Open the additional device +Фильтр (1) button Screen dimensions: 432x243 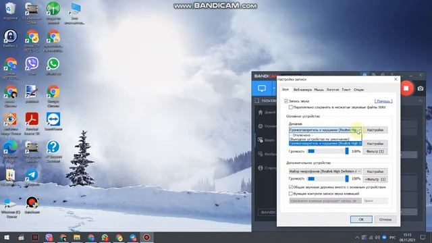pos(375,179)
